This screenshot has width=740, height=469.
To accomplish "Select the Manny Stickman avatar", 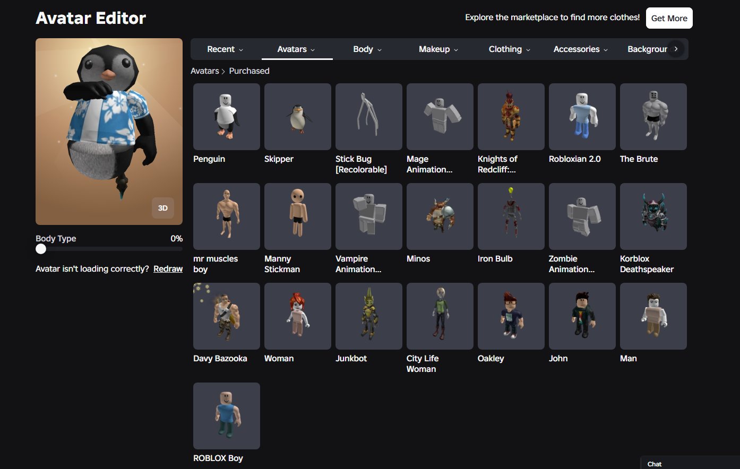I will (x=298, y=216).
